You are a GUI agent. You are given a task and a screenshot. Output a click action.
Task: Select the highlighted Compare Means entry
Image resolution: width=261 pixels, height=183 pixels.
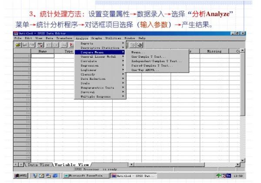pyautogui.click(x=100, y=52)
